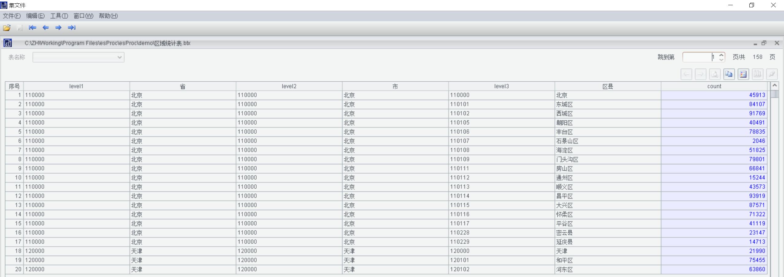784x277 pixels.
Task: Open the colored bullet list icon
Action: click(744, 74)
